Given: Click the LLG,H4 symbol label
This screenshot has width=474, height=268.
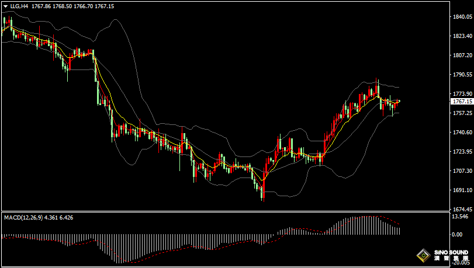Looking at the screenshot, I should (19, 6).
